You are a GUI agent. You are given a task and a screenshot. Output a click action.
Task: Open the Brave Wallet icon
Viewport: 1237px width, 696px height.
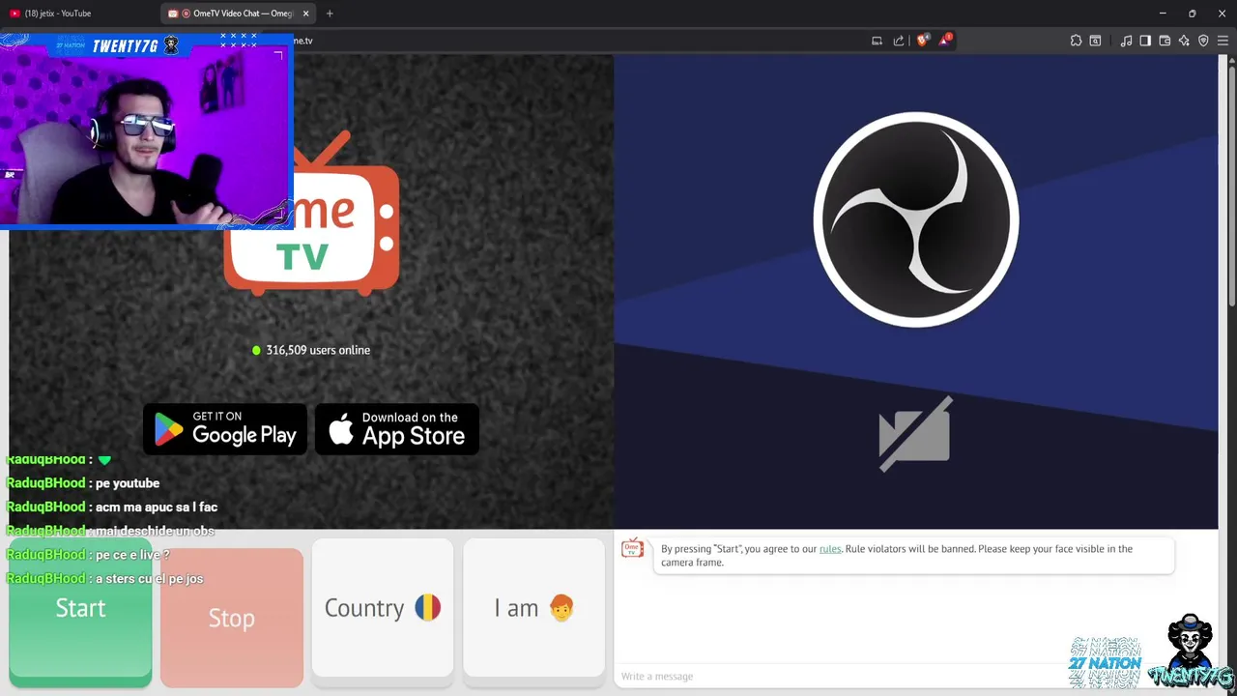pyautogui.click(x=1165, y=41)
